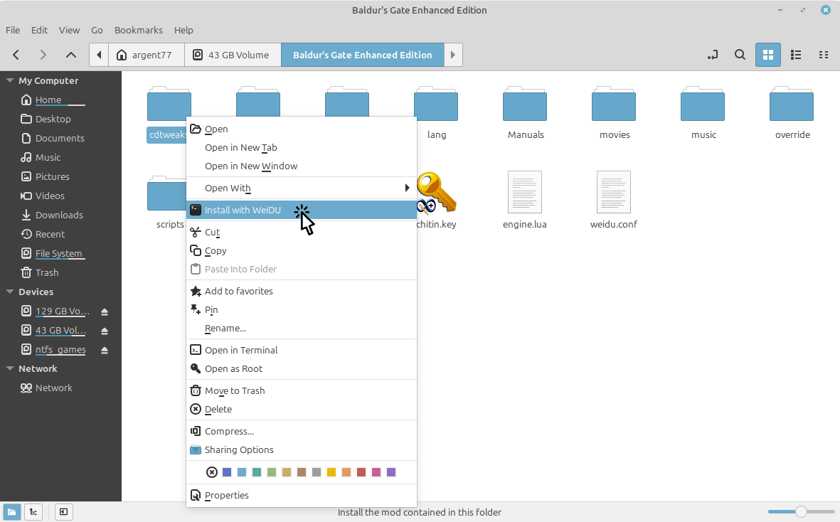Go forward with the right arrow button
Screen dimensions: 840x522
[43, 55]
